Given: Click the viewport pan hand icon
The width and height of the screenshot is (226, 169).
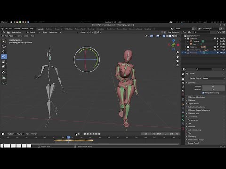Looking at the screenshot, I should [x=178, y=57].
